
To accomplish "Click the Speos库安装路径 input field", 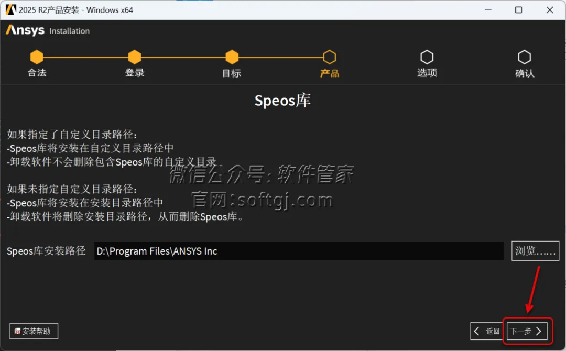I will click(299, 251).
